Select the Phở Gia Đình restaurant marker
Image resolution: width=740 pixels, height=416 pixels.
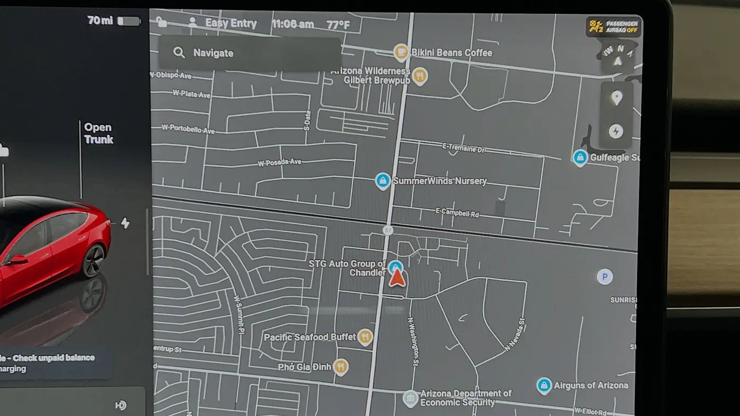341,366
